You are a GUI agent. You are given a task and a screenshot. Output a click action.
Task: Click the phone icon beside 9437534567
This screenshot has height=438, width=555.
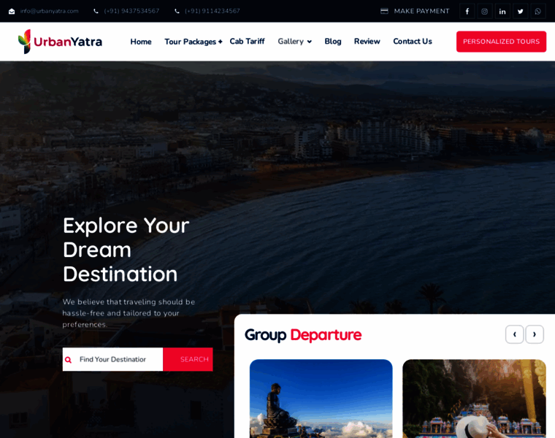tap(96, 12)
